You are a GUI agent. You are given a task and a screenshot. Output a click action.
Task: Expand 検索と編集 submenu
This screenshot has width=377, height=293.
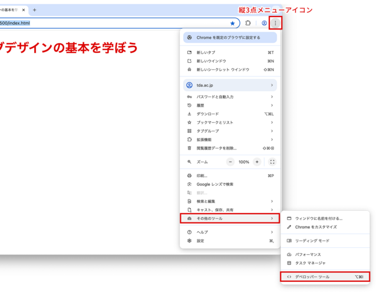pyautogui.click(x=230, y=201)
